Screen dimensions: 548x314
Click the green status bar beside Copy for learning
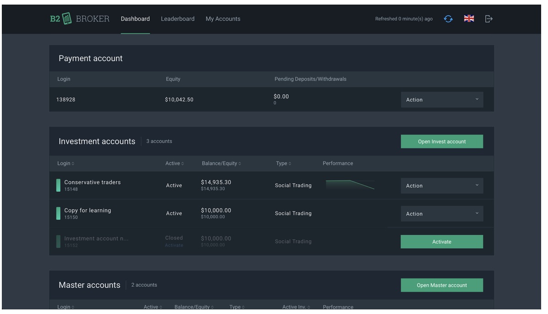(58, 213)
